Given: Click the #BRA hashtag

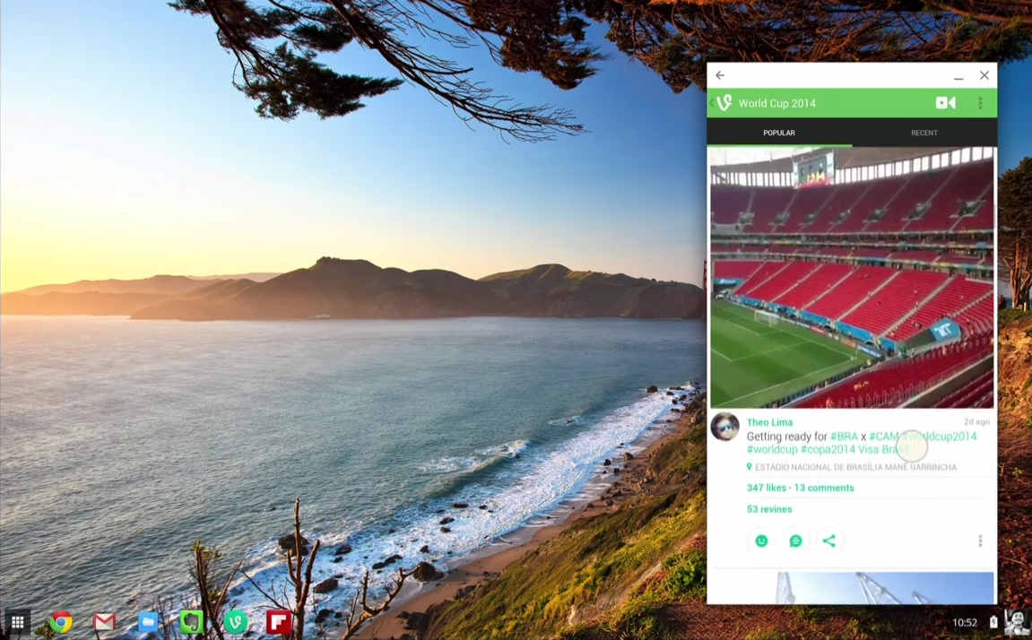Looking at the screenshot, I should [844, 437].
